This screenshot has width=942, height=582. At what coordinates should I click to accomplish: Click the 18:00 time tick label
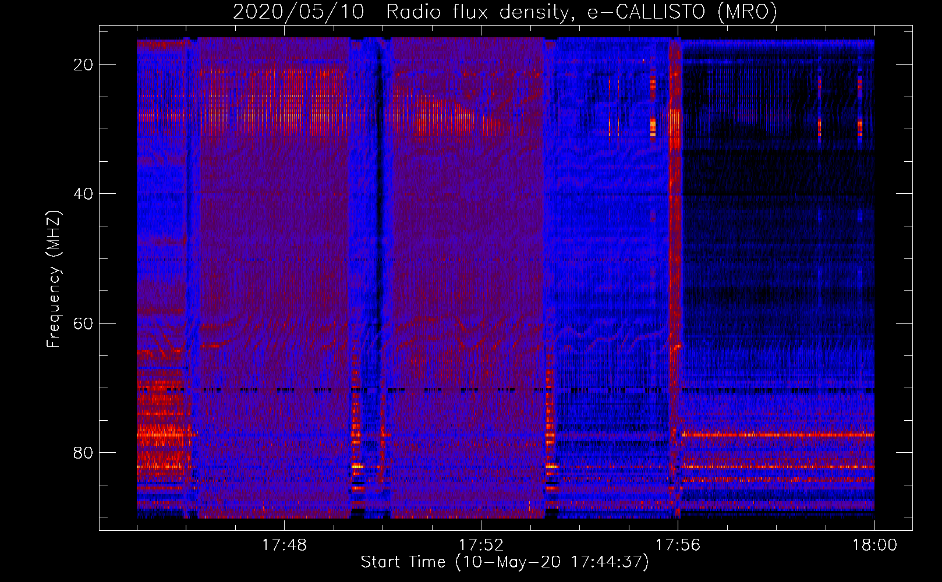tap(874, 545)
